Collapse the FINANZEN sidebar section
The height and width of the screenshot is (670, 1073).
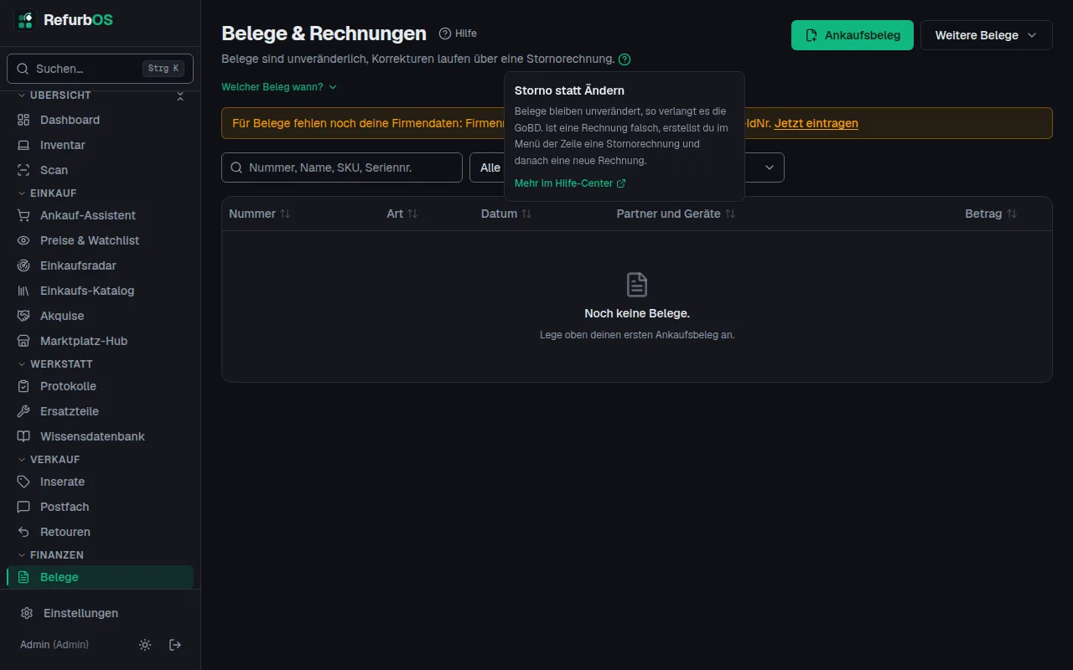[50, 555]
